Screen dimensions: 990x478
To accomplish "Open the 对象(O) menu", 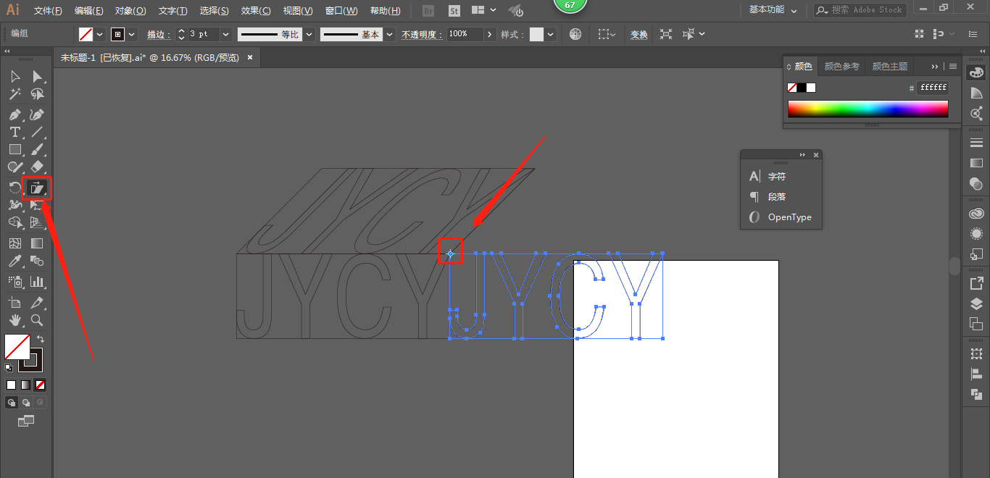I will (x=130, y=11).
